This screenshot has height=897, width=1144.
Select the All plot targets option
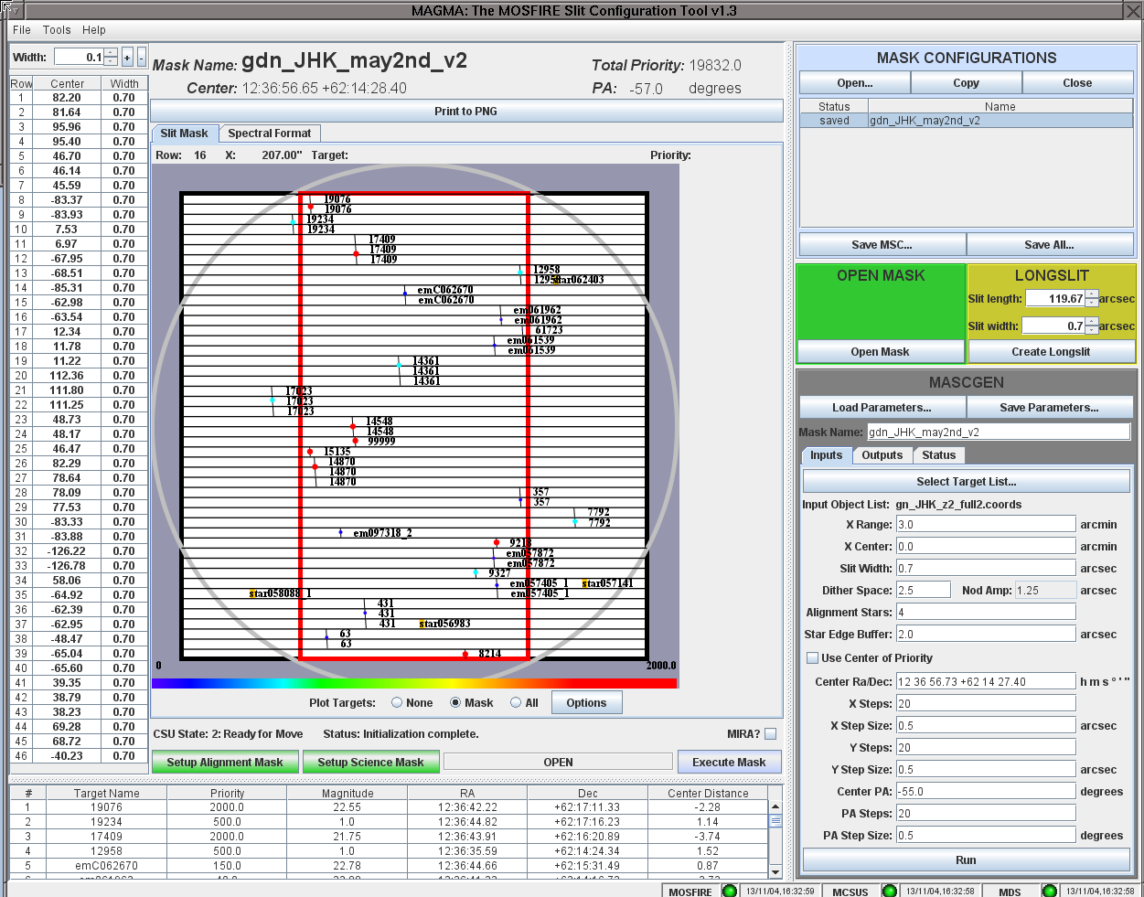click(516, 703)
